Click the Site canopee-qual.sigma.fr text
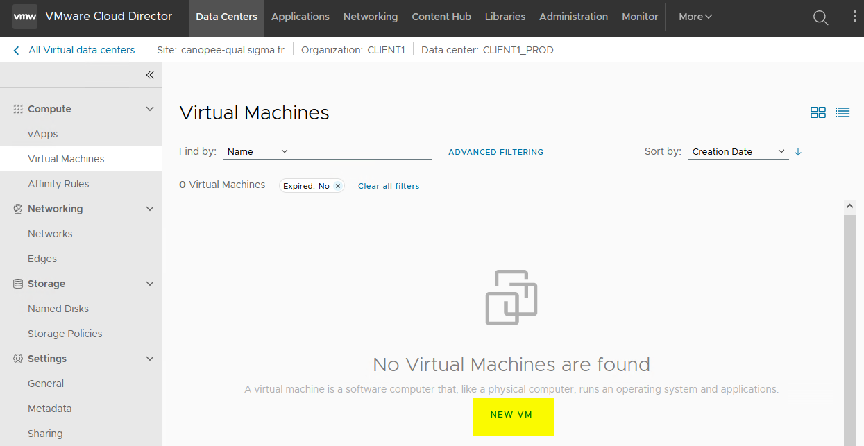 click(221, 50)
